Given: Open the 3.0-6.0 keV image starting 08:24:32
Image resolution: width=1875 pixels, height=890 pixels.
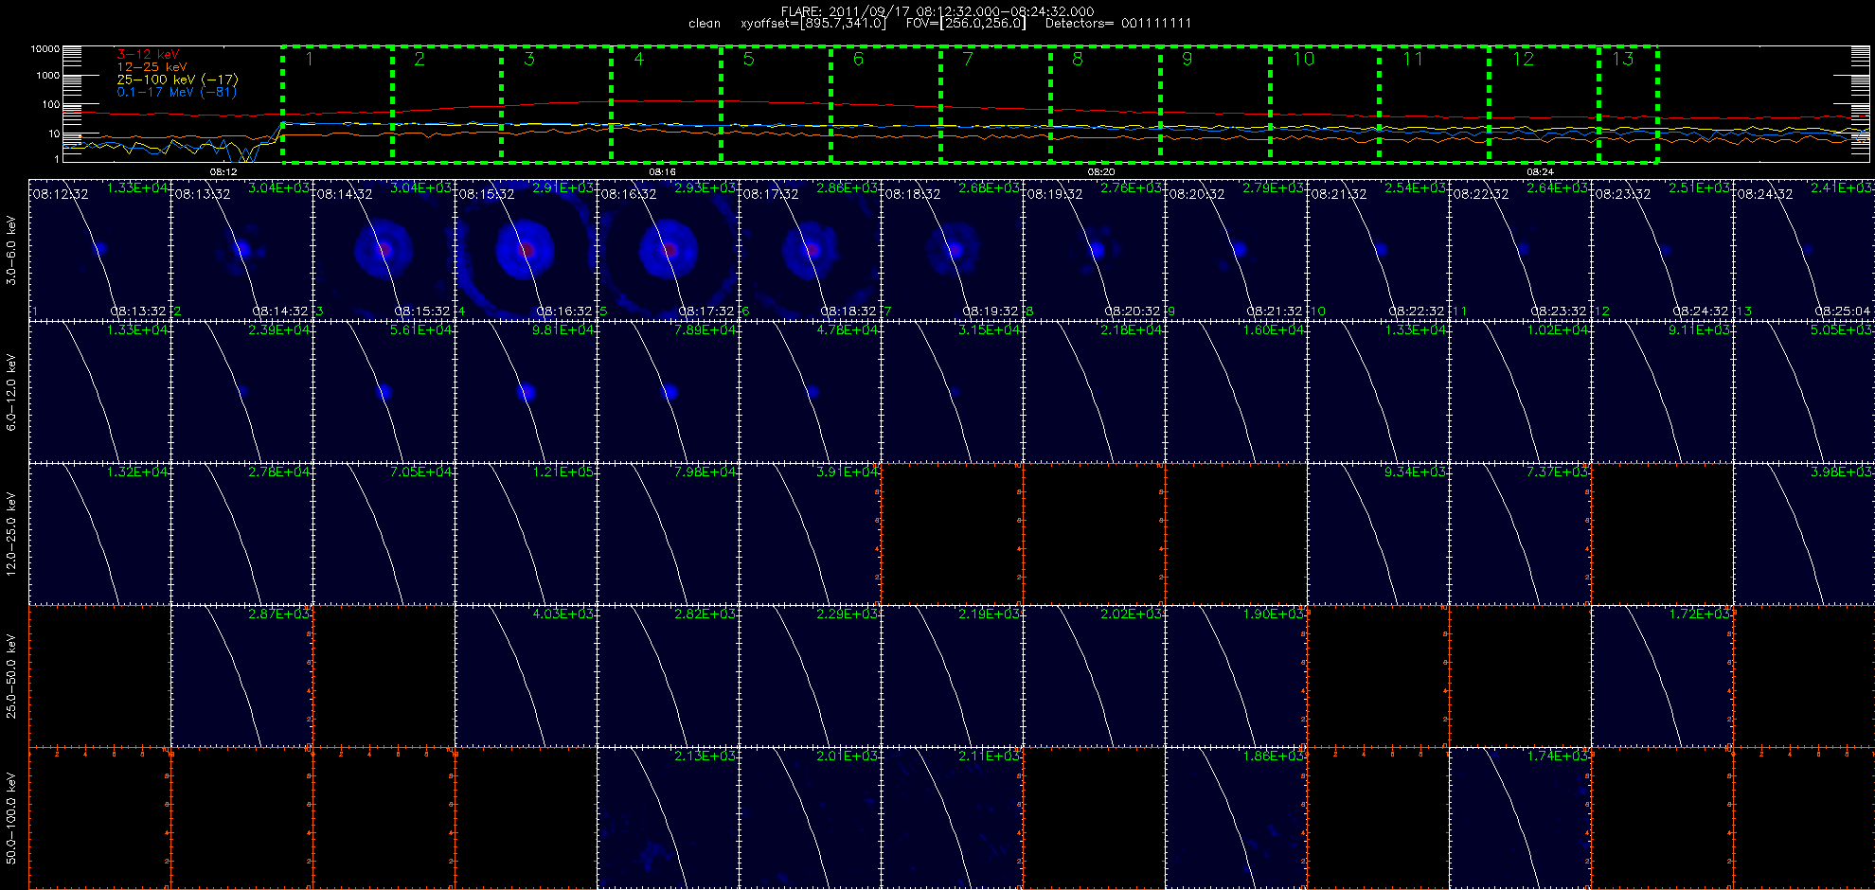Looking at the screenshot, I should (x=1804, y=250).
